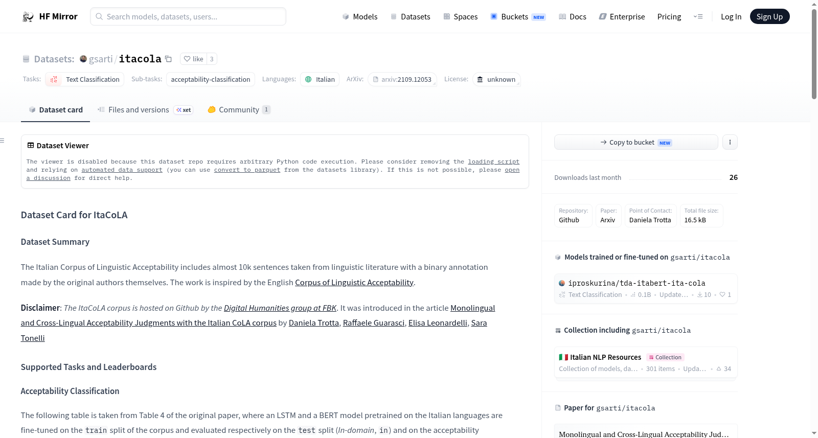Screen dimensions: 818x438
Task: Click the Text Classification task icon
Action: coord(54,79)
